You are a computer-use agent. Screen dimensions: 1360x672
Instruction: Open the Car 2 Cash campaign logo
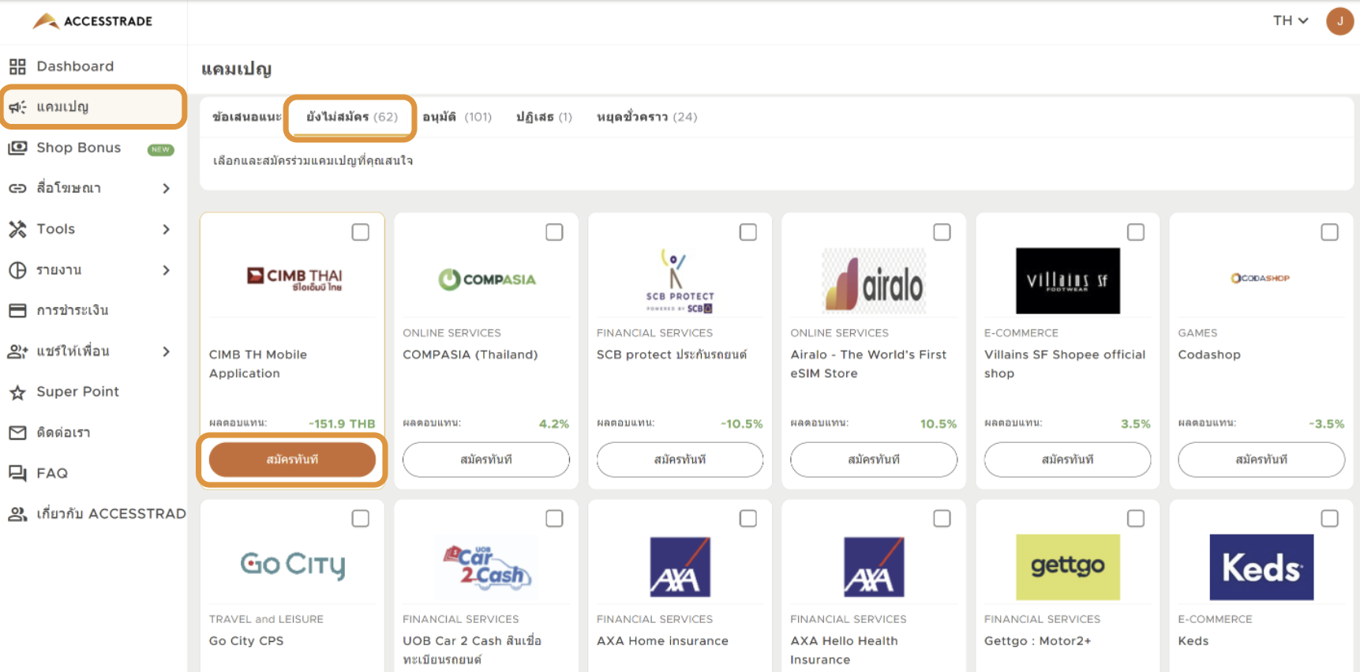pos(487,566)
